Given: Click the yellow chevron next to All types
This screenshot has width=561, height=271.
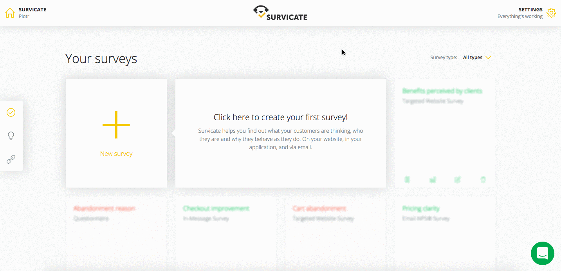Looking at the screenshot, I should click(488, 58).
